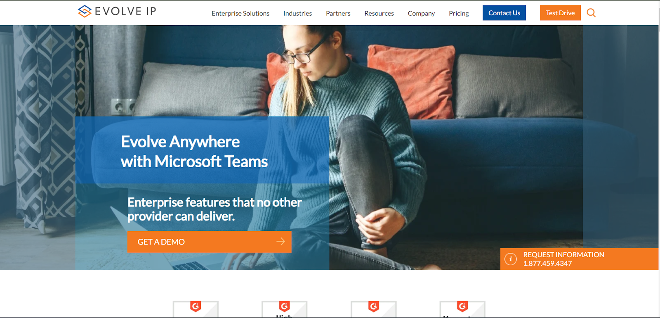
Task: Click the arrow on Get a Demo
Action: [280, 242]
